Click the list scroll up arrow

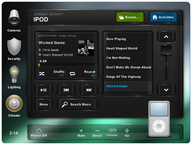pyautogui.click(x=166, y=37)
